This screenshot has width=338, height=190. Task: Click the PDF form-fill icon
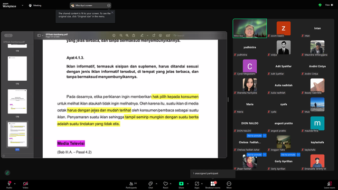pos(168,35)
